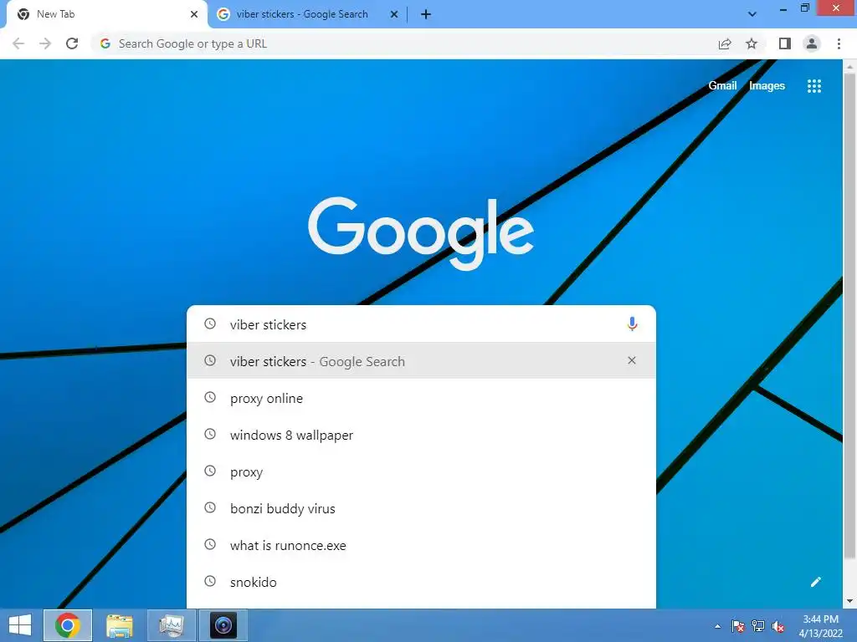Viewport: 857px width, 642px height.
Task: Select the windows 8 wallpaper suggestion
Action: [x=421, y=435]
